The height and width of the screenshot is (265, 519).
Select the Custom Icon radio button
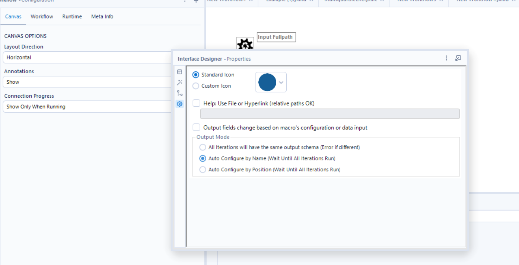[195, 86]
